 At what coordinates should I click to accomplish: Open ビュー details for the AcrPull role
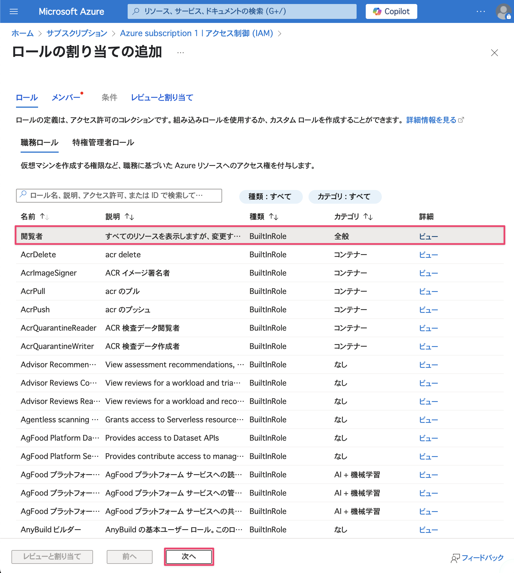pyautogui.click(x=428, y=291)
